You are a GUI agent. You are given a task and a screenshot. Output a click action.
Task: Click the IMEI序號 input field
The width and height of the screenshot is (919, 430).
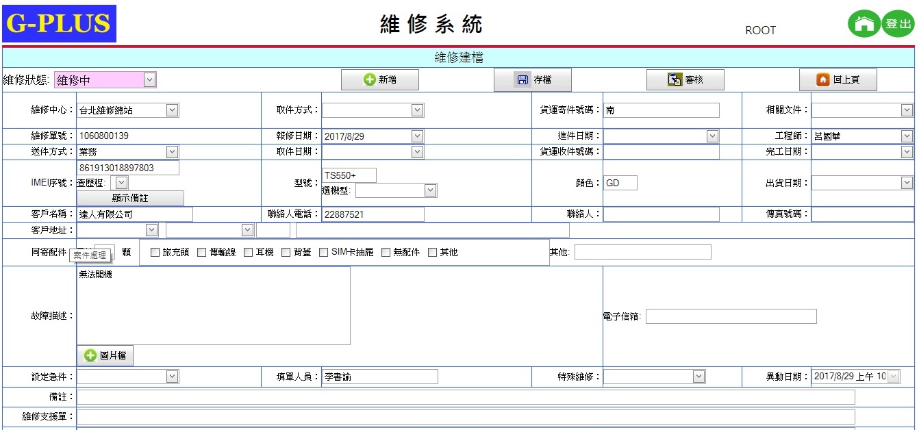[128, 168]
